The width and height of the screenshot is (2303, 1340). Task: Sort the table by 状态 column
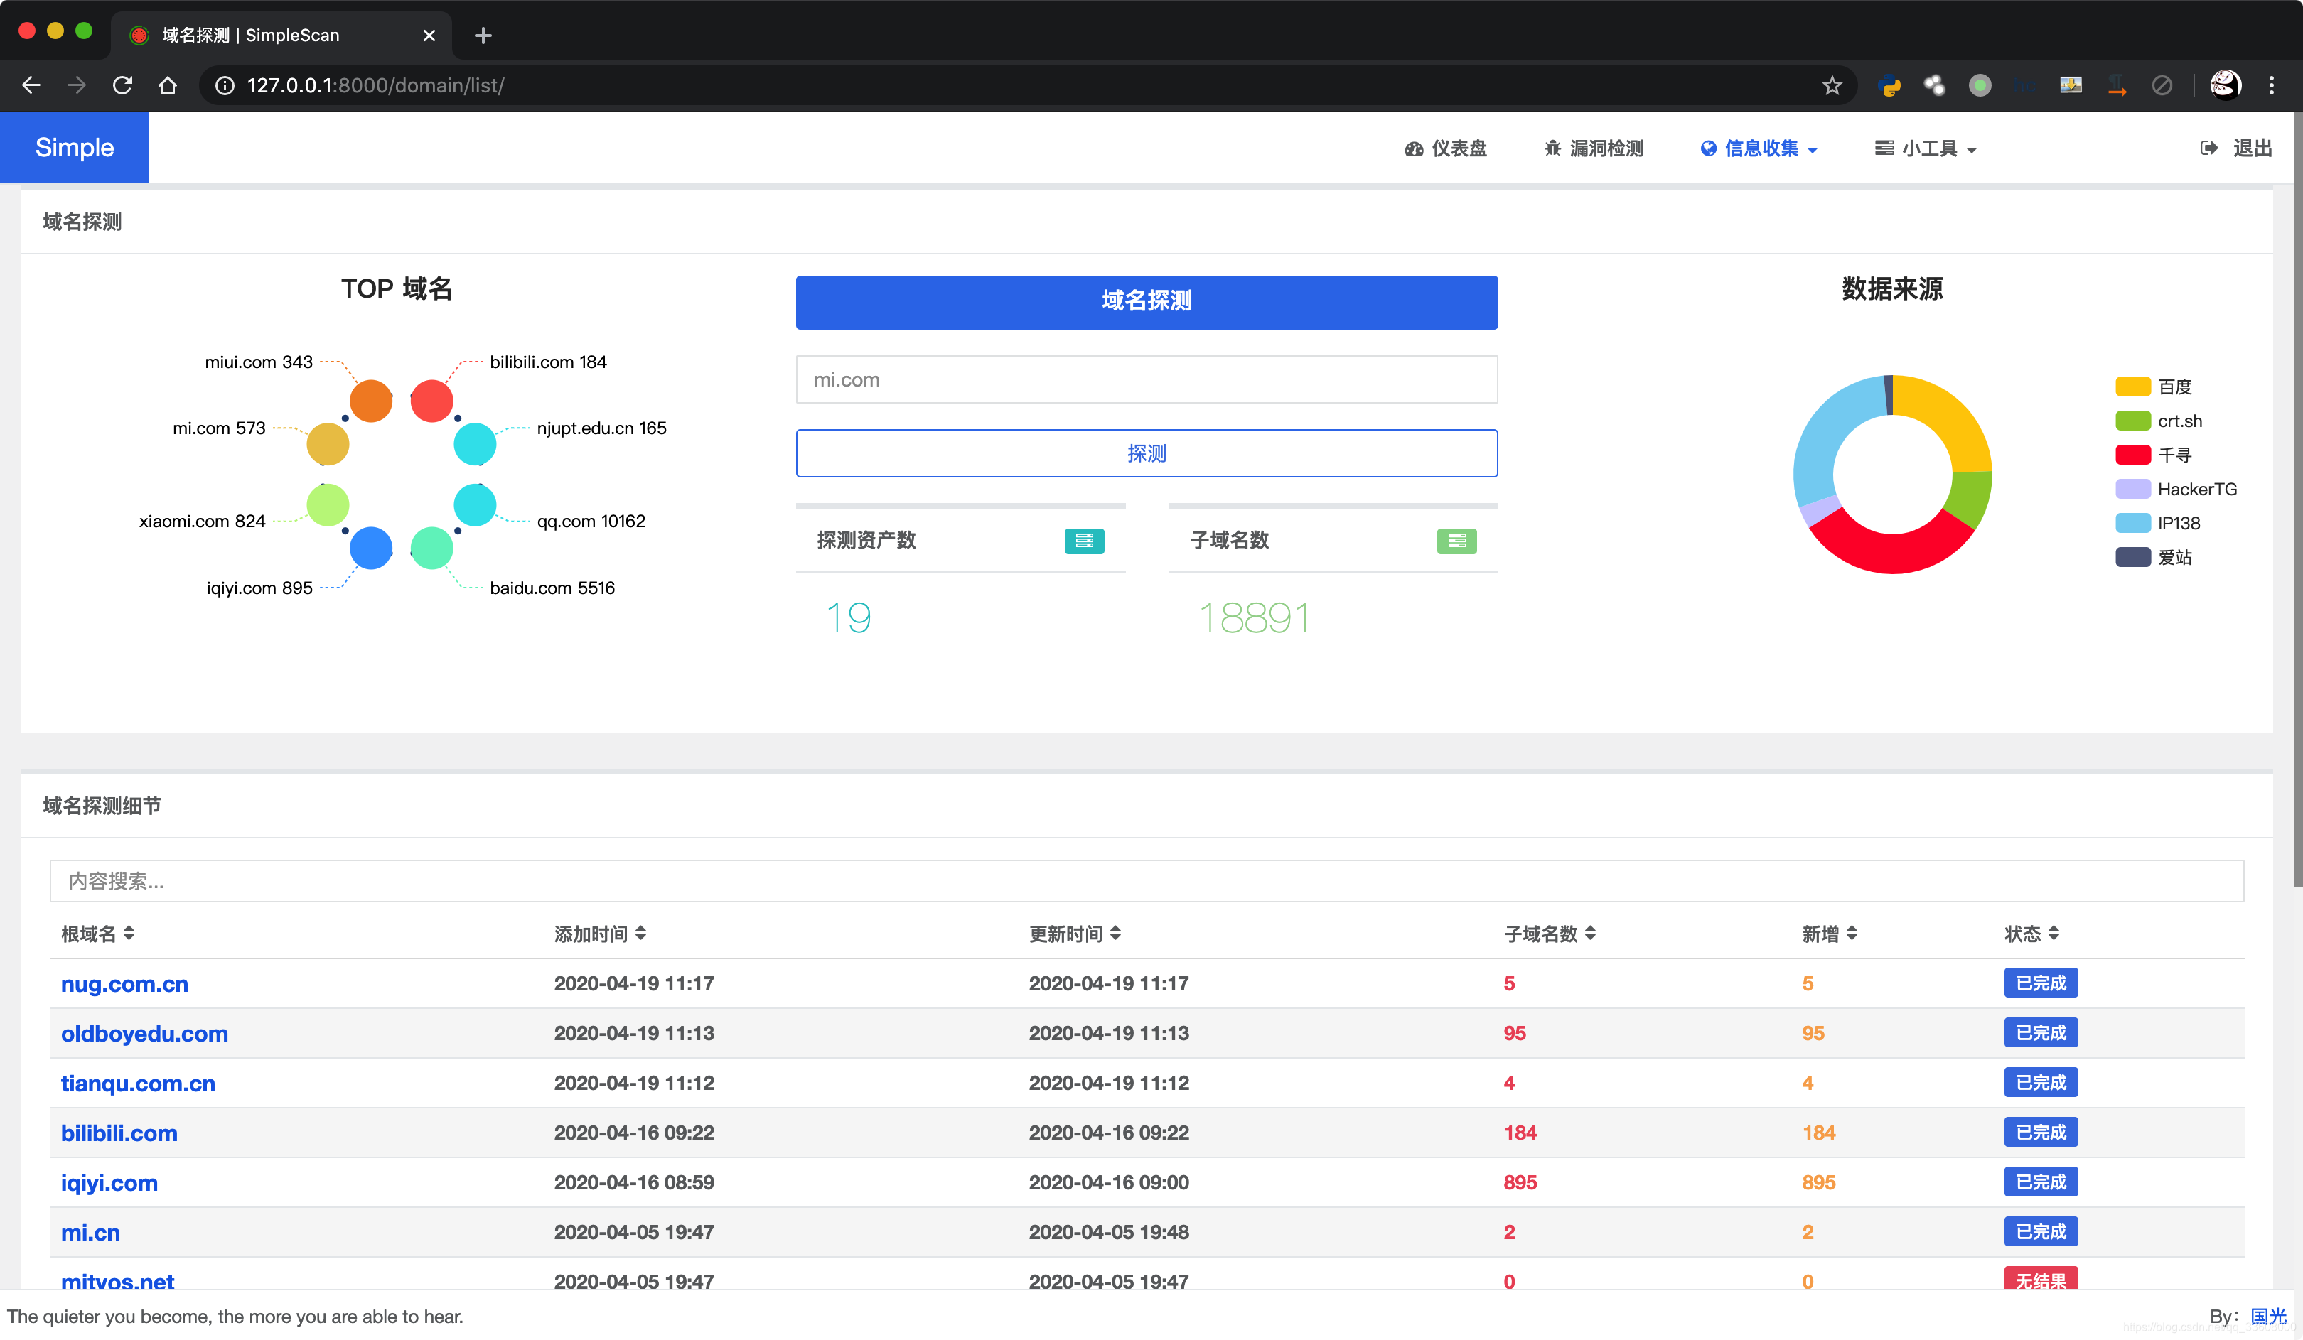2032,934
